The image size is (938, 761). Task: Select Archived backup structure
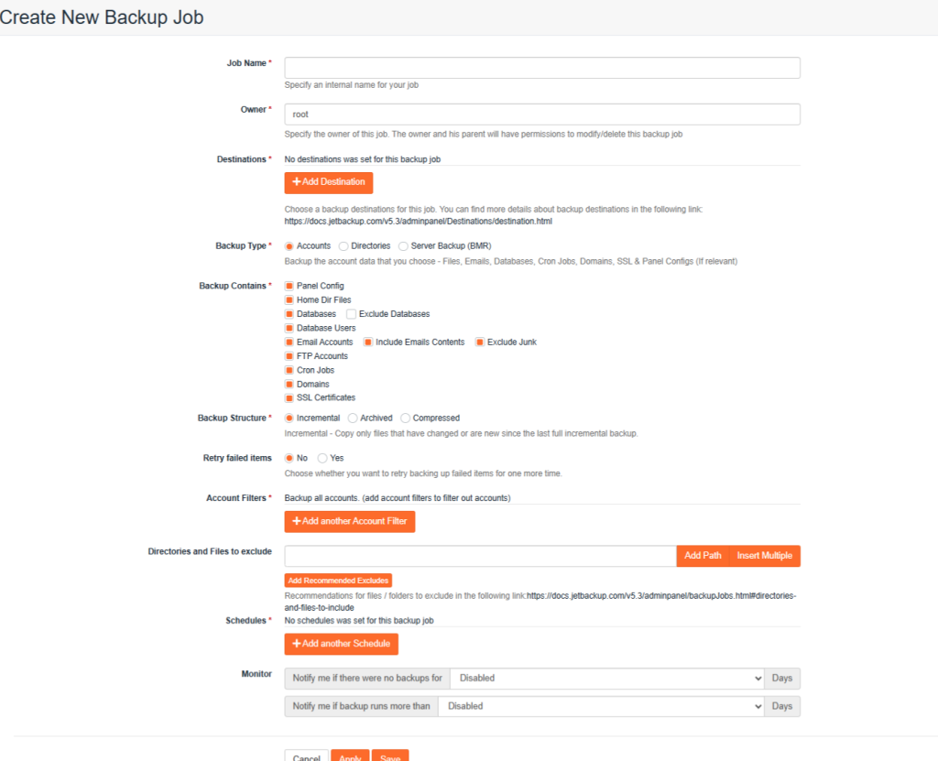click(x=353, y=419)
